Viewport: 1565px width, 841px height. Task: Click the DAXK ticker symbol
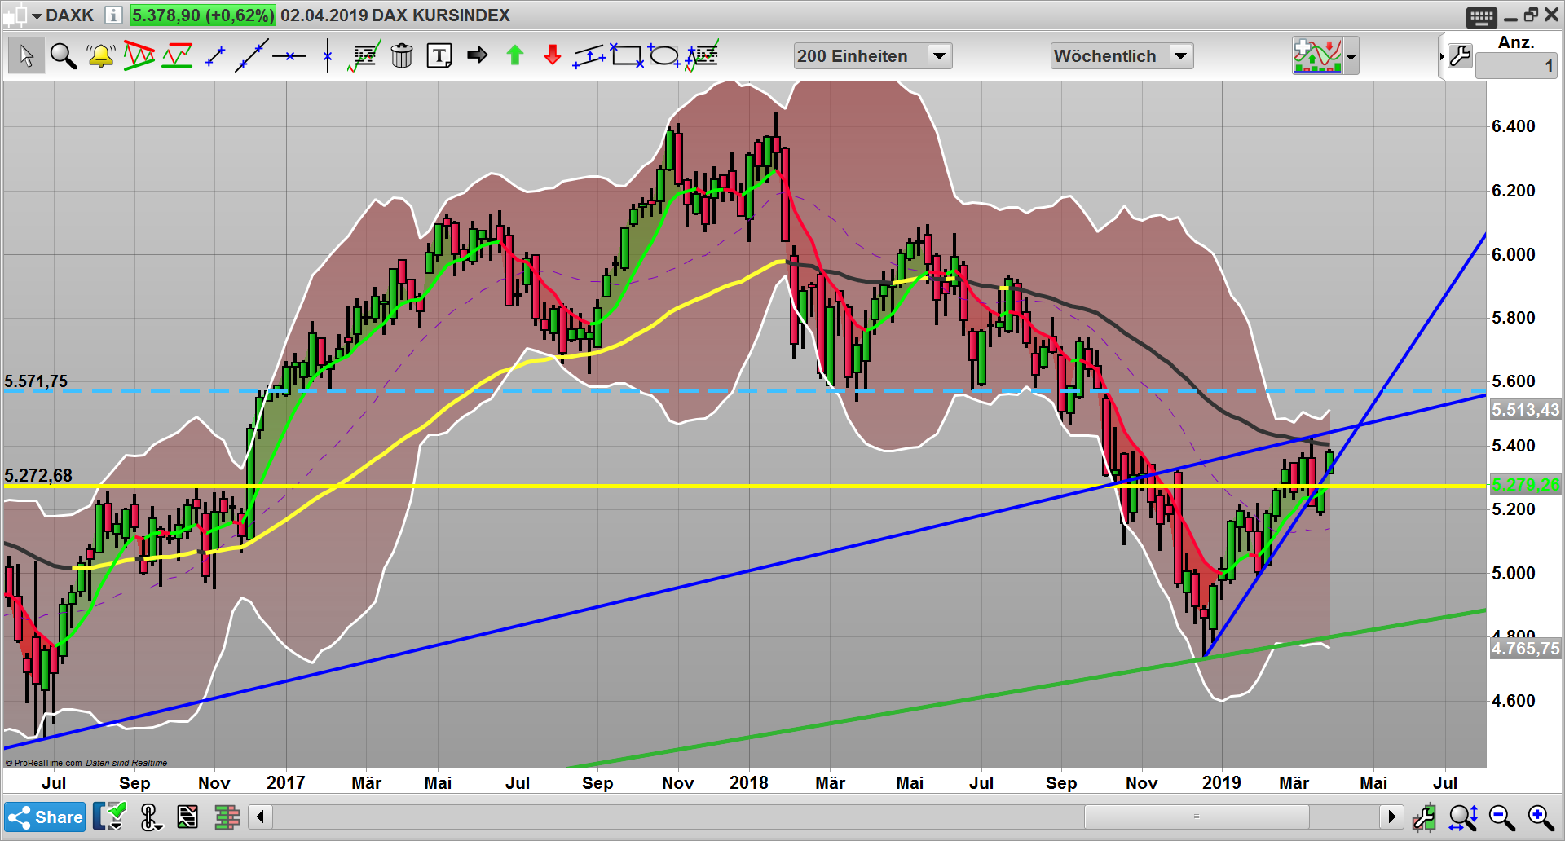(69, 15)
